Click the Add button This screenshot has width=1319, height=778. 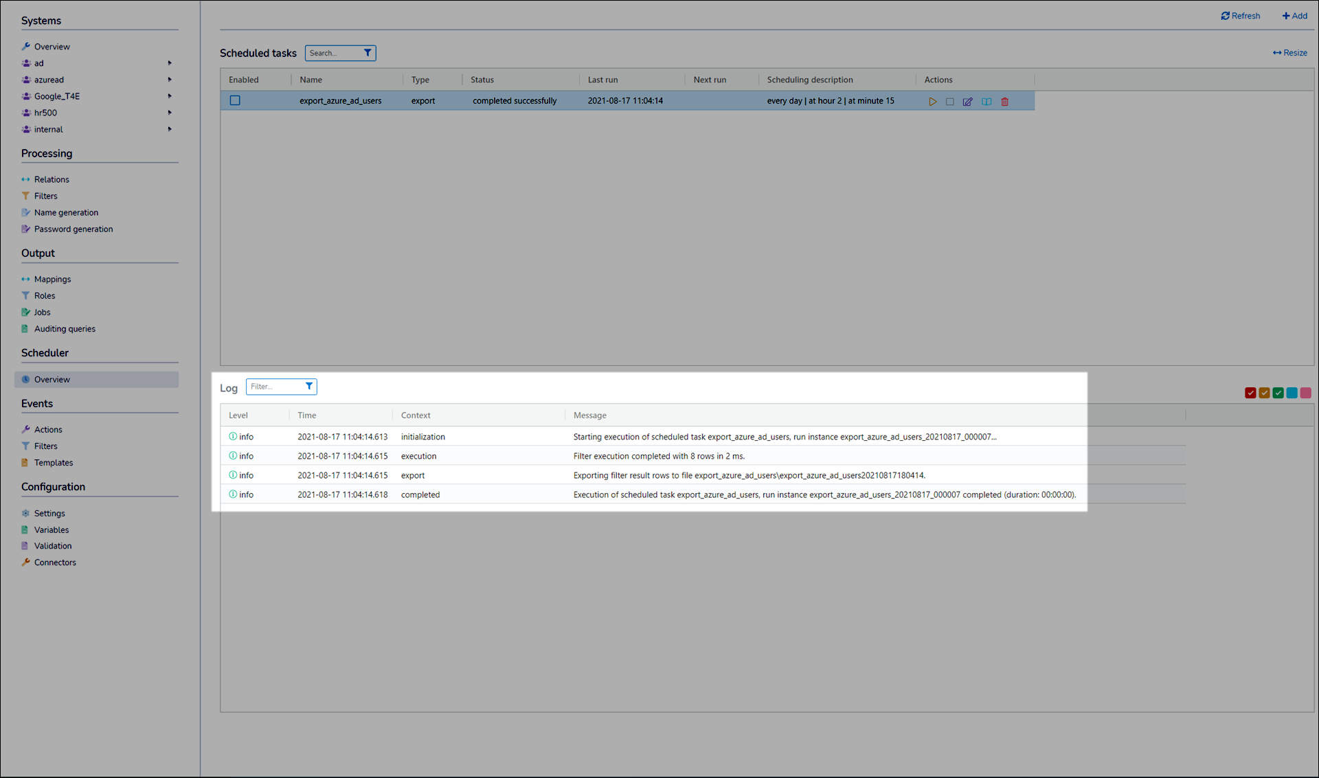tap(1294, 16)
